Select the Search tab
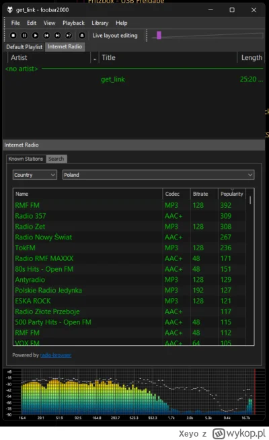Screen dimensions: 269x440 [56, 159]
